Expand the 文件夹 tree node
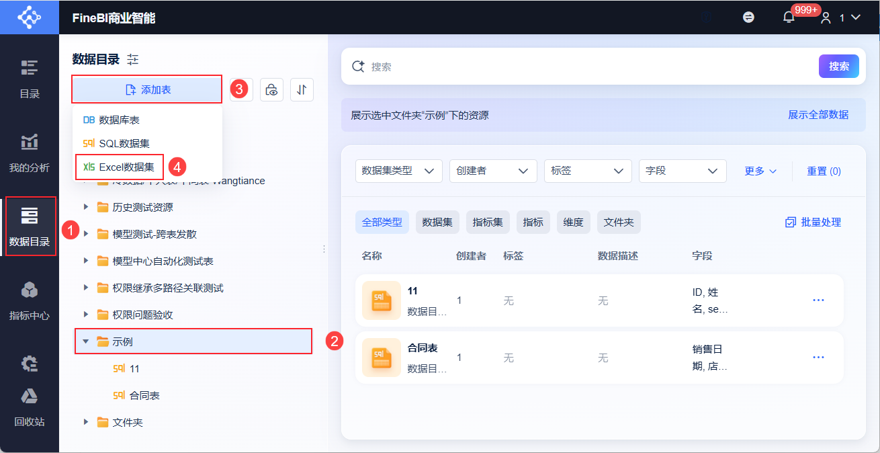The height and width of the screenshot is (453, 880). coord(85,422)
